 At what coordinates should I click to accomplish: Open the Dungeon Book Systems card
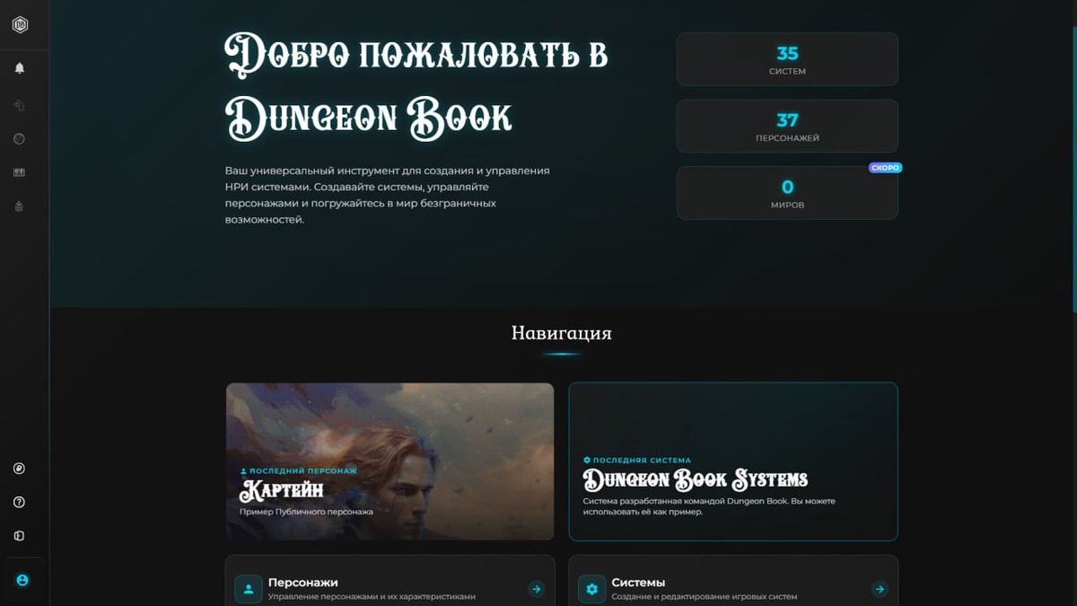733,461
